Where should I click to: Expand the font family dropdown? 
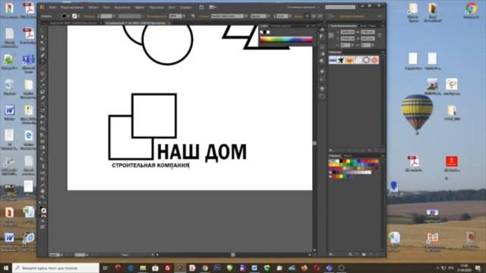coord(246,16)
